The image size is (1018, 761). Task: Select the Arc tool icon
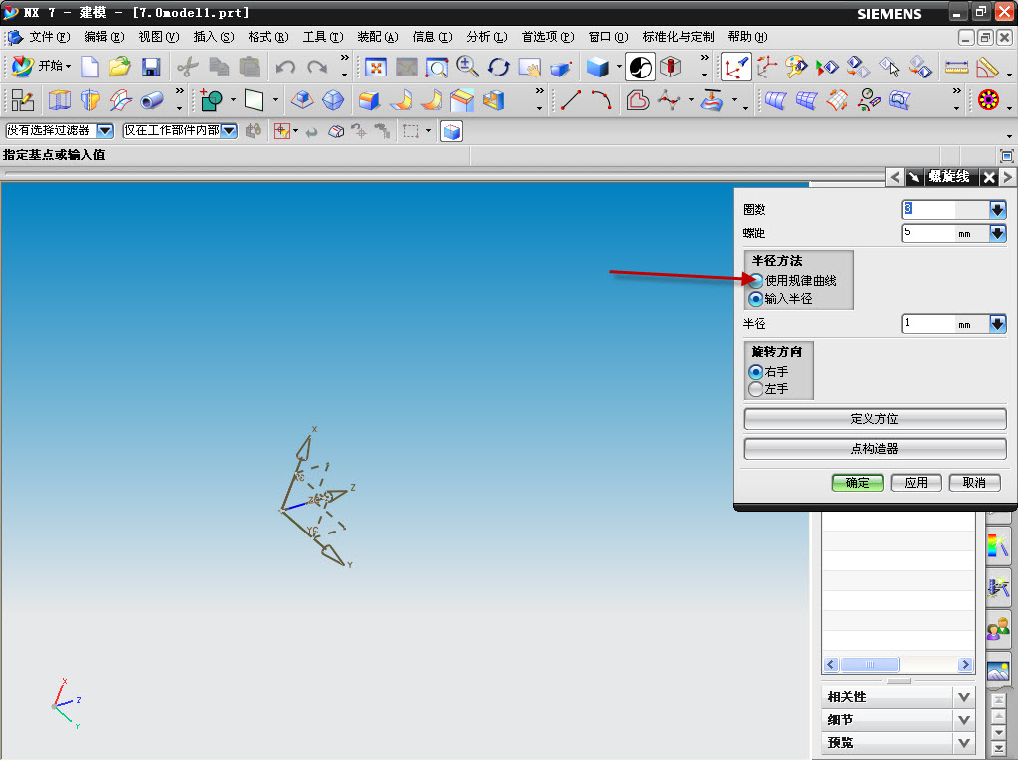[x=601, y=100]
